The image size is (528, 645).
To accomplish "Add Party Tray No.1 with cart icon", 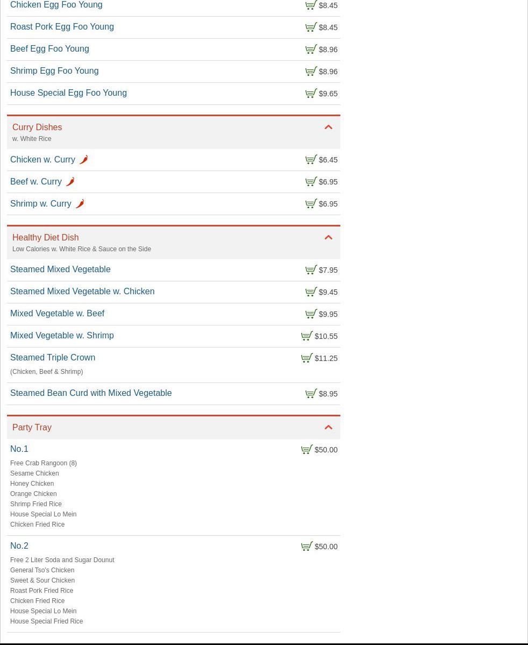I will pos(306,450).
